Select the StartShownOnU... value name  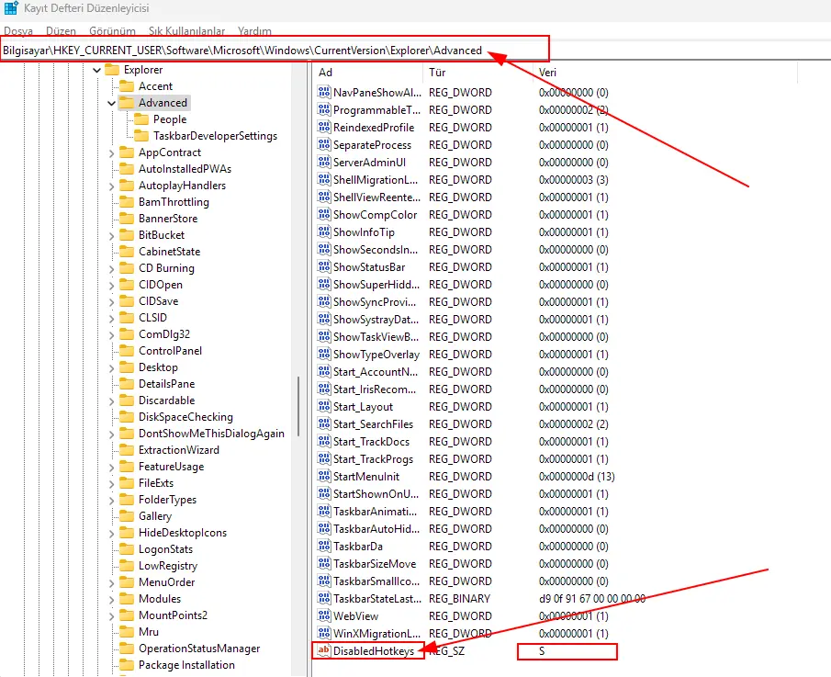pos(376,493)
